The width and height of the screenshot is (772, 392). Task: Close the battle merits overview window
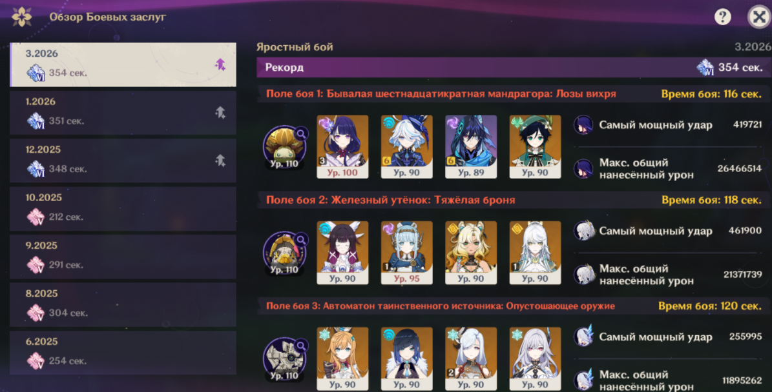pos(758,17)
